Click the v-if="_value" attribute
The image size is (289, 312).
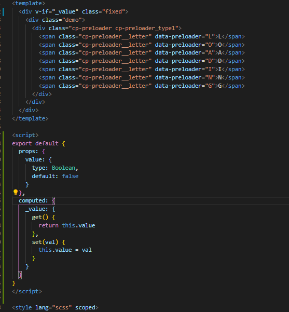click(x=56, y=12)
